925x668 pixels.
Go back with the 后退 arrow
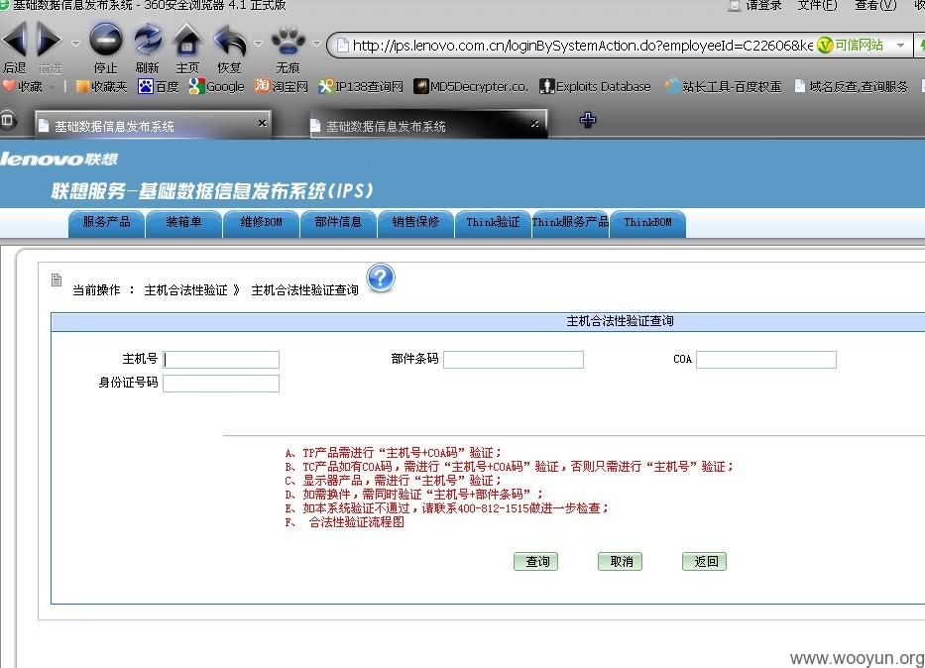[x=14, y=39]
